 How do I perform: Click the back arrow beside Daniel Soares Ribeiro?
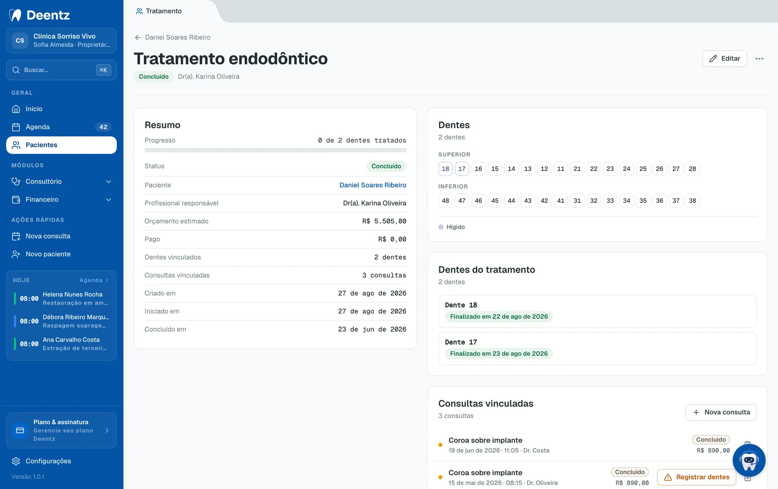click(138, 37)
